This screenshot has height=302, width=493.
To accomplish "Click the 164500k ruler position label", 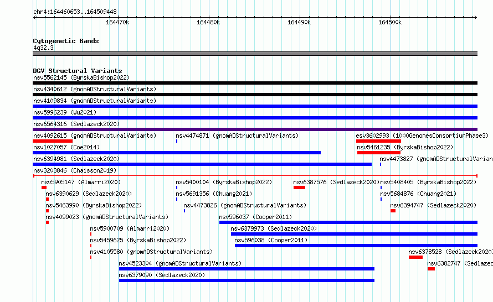I will 390,22.
